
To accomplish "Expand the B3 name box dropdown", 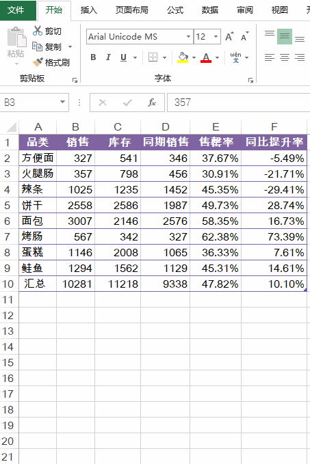I will tap(62, 102).
